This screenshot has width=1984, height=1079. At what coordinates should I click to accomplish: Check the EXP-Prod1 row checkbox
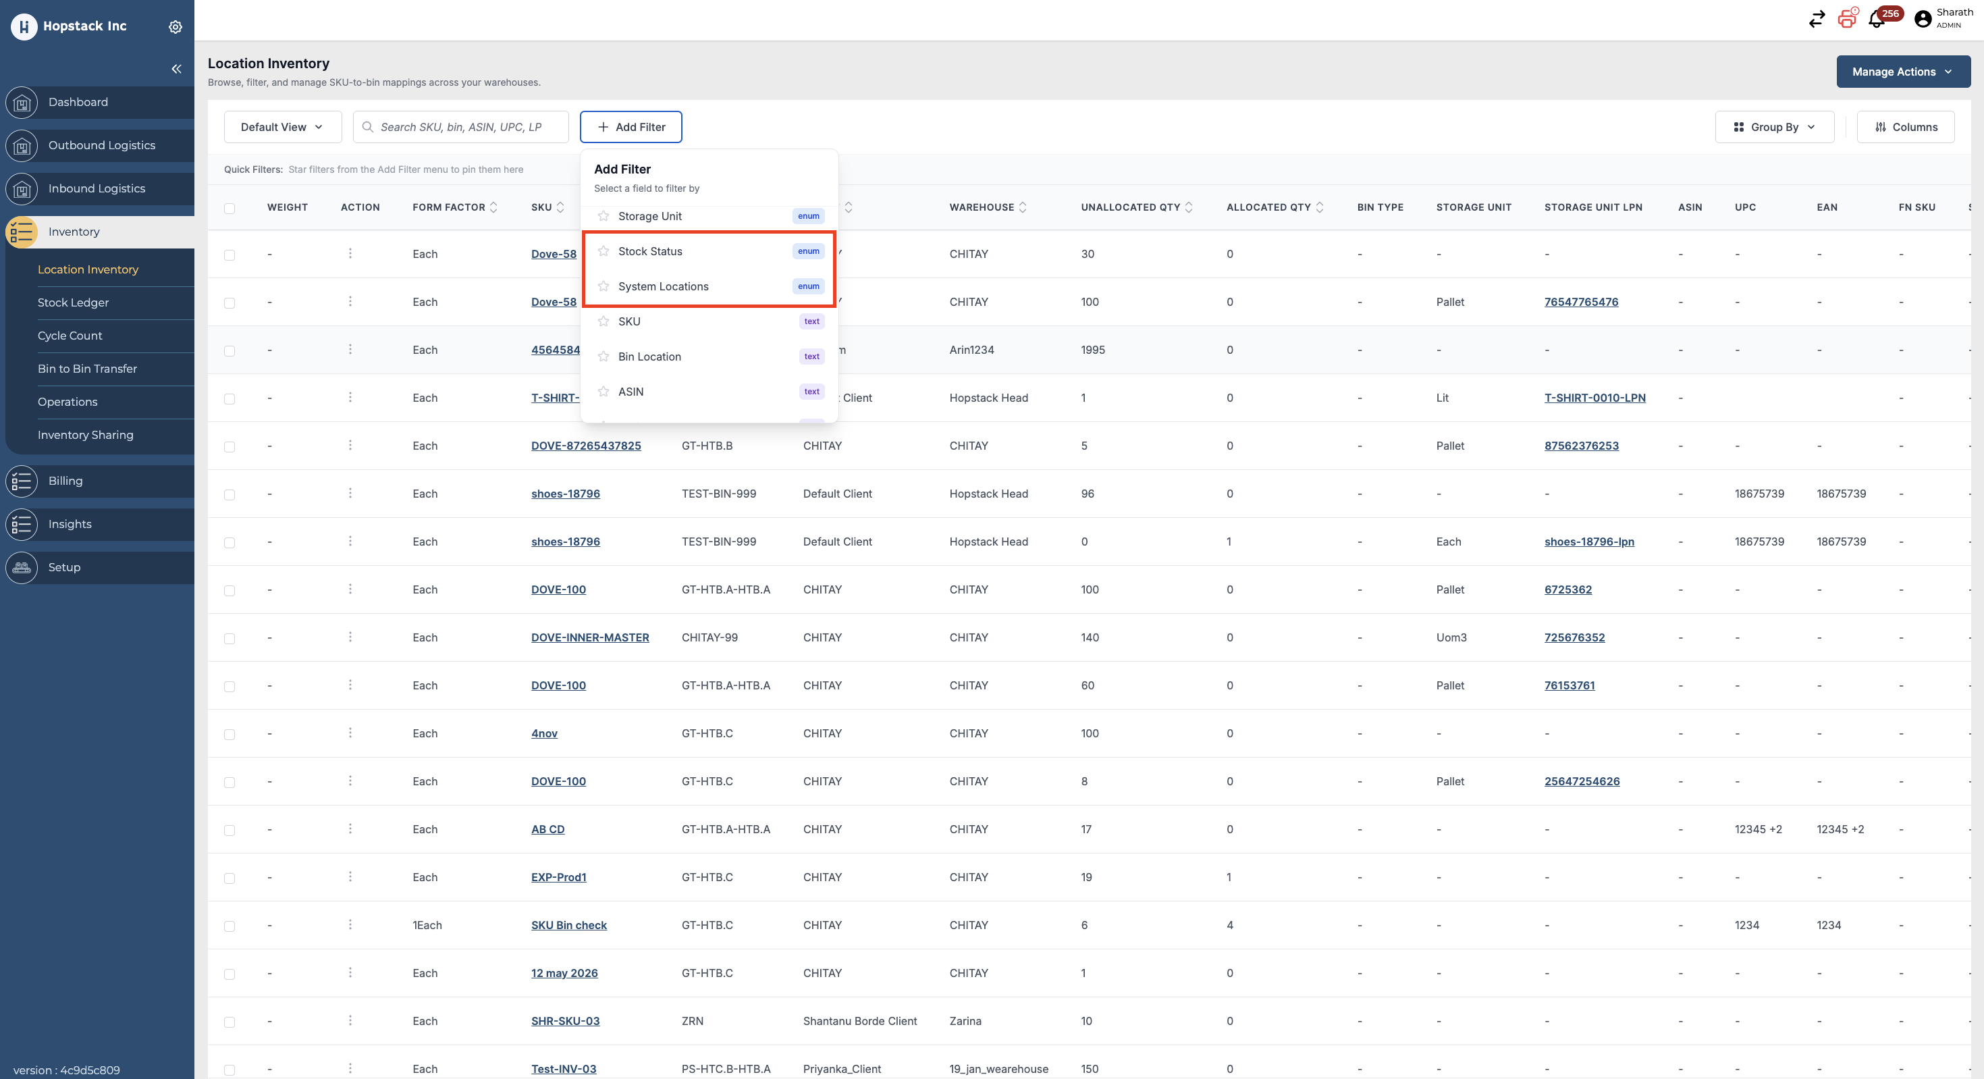[230, 878]
